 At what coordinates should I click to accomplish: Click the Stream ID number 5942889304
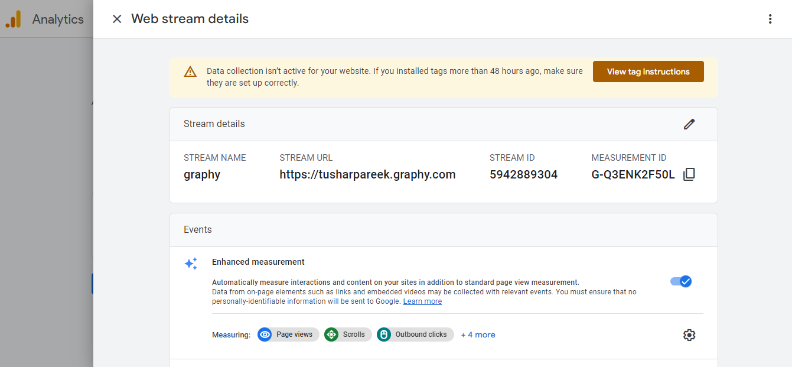523,174
